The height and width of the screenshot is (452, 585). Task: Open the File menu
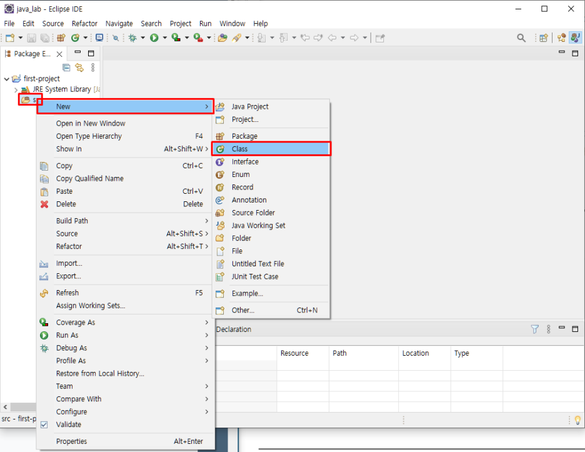click(9, 24)
